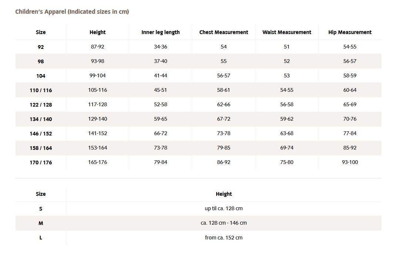Image resolution: width=417 pixels, height=265 pixels.
Task: Select the 170 / 176 size label
Action: (x=41, y=162)
